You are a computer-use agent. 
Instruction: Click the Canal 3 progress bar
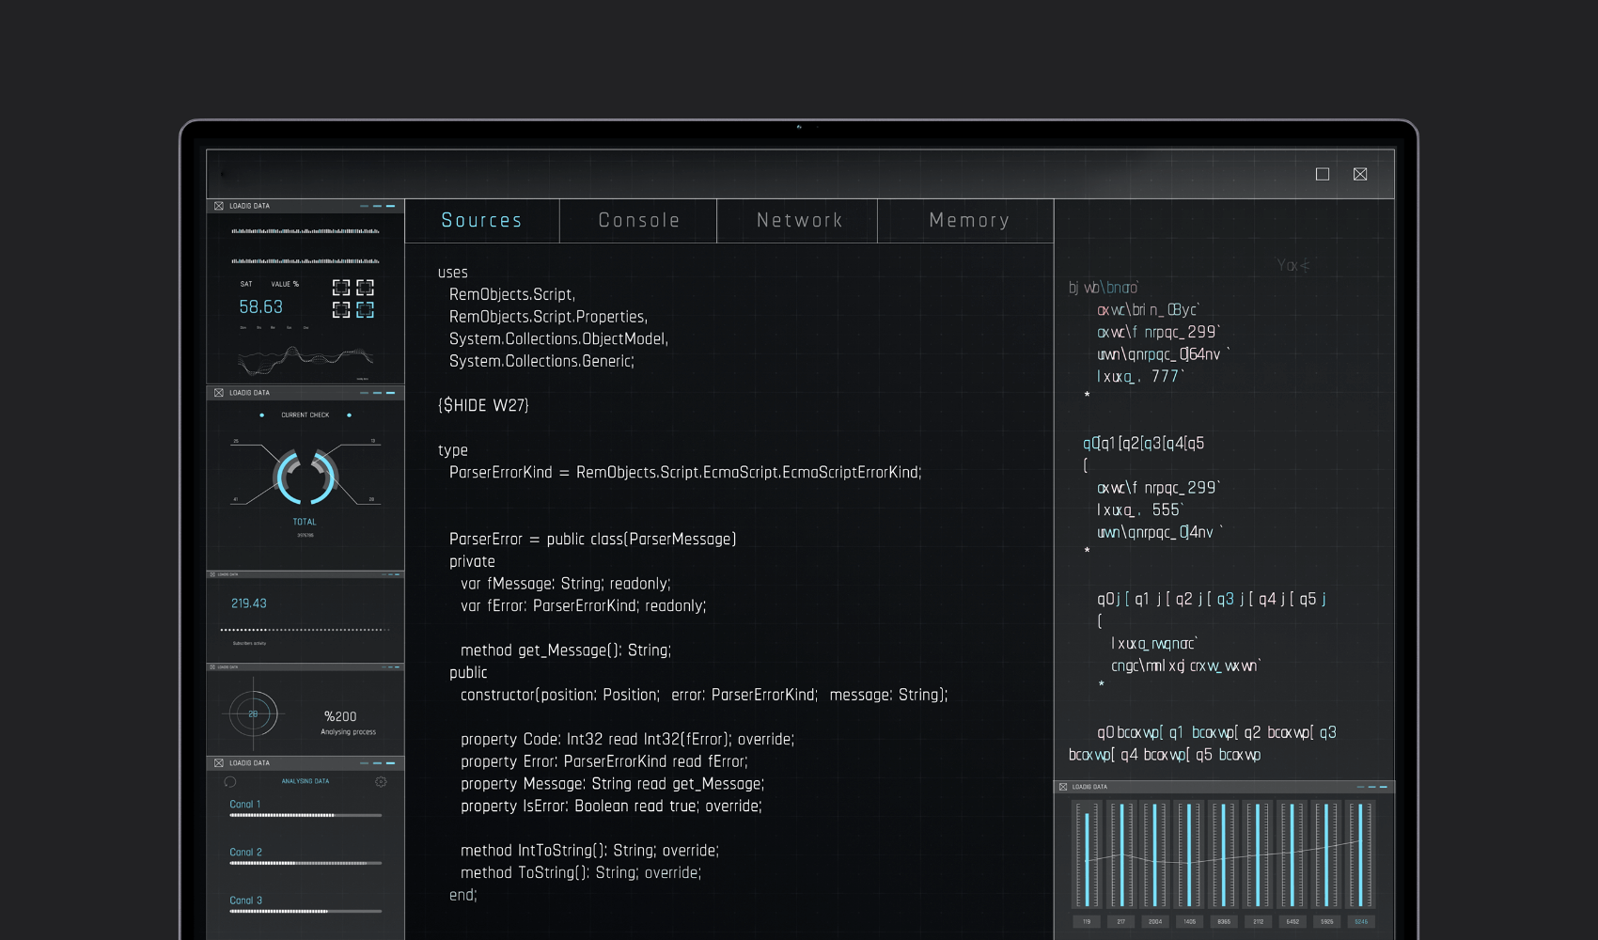pos(305,912)
